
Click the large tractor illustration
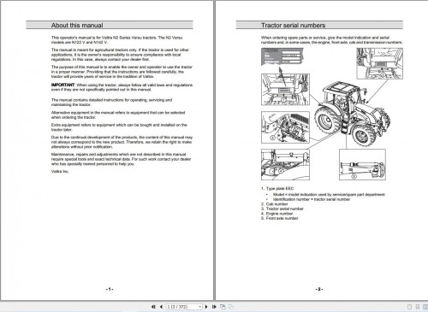point(353,114)
